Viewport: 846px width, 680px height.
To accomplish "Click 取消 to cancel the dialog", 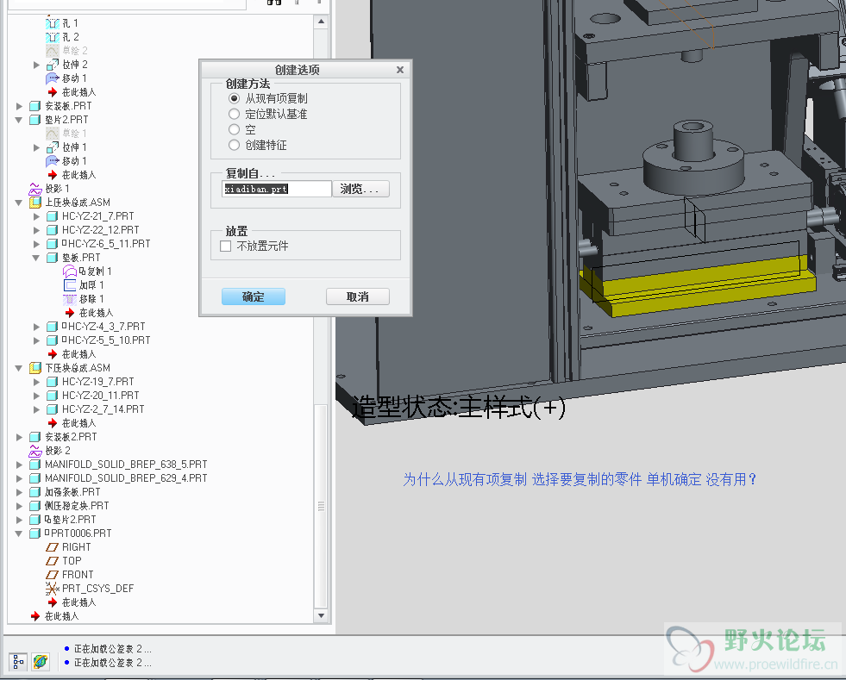I will (x=357, y=296).
